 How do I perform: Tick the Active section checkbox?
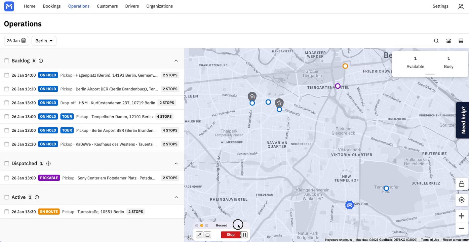(7, 198)
